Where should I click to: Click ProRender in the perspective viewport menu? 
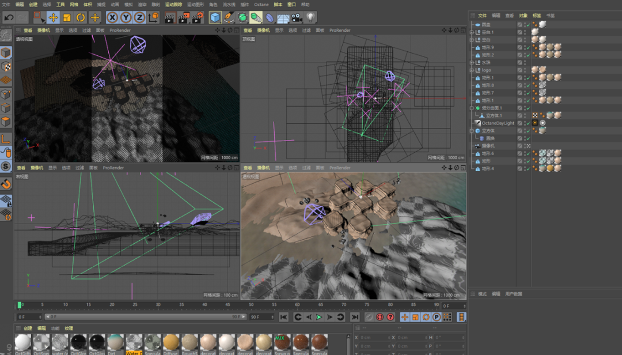pyautogui.click(x=120, y=30)
